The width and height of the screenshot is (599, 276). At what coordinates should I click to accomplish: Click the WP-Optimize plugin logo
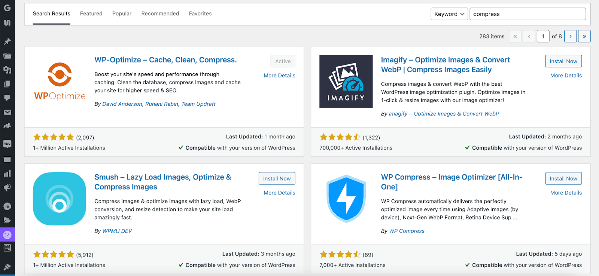(x=60, y=82)
